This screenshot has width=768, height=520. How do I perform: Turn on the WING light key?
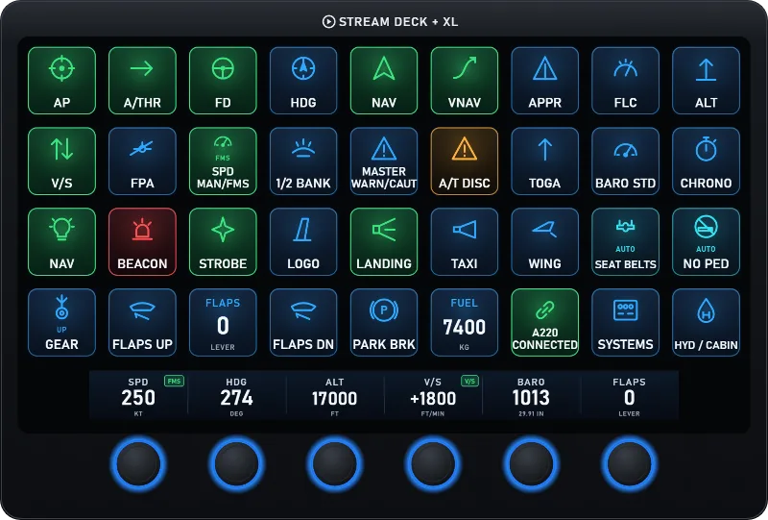544,242
